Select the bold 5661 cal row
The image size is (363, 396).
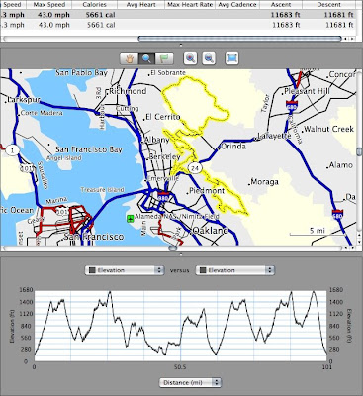point(178,15)
